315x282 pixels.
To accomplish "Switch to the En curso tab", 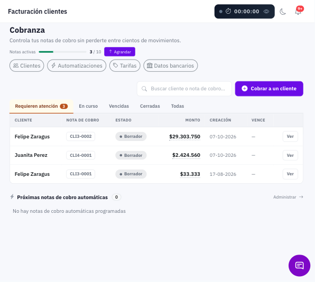I will click(x=88, y=106).
